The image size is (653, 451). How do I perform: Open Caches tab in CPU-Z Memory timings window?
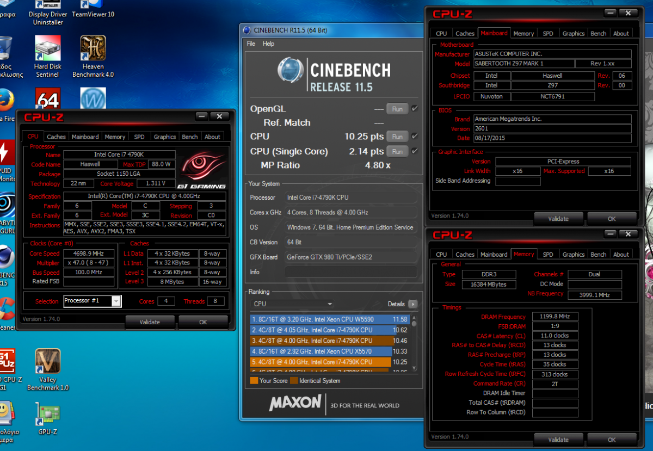pos(465,255)
